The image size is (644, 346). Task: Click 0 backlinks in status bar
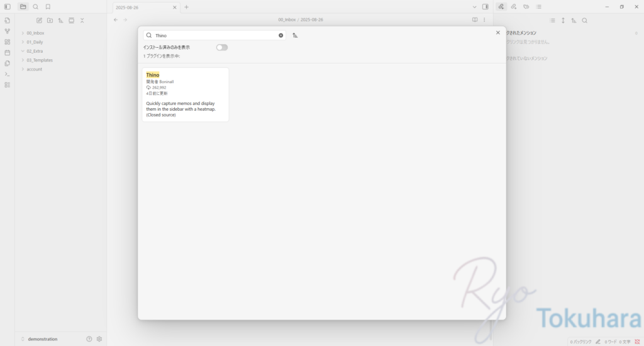(x=580, y=342)
